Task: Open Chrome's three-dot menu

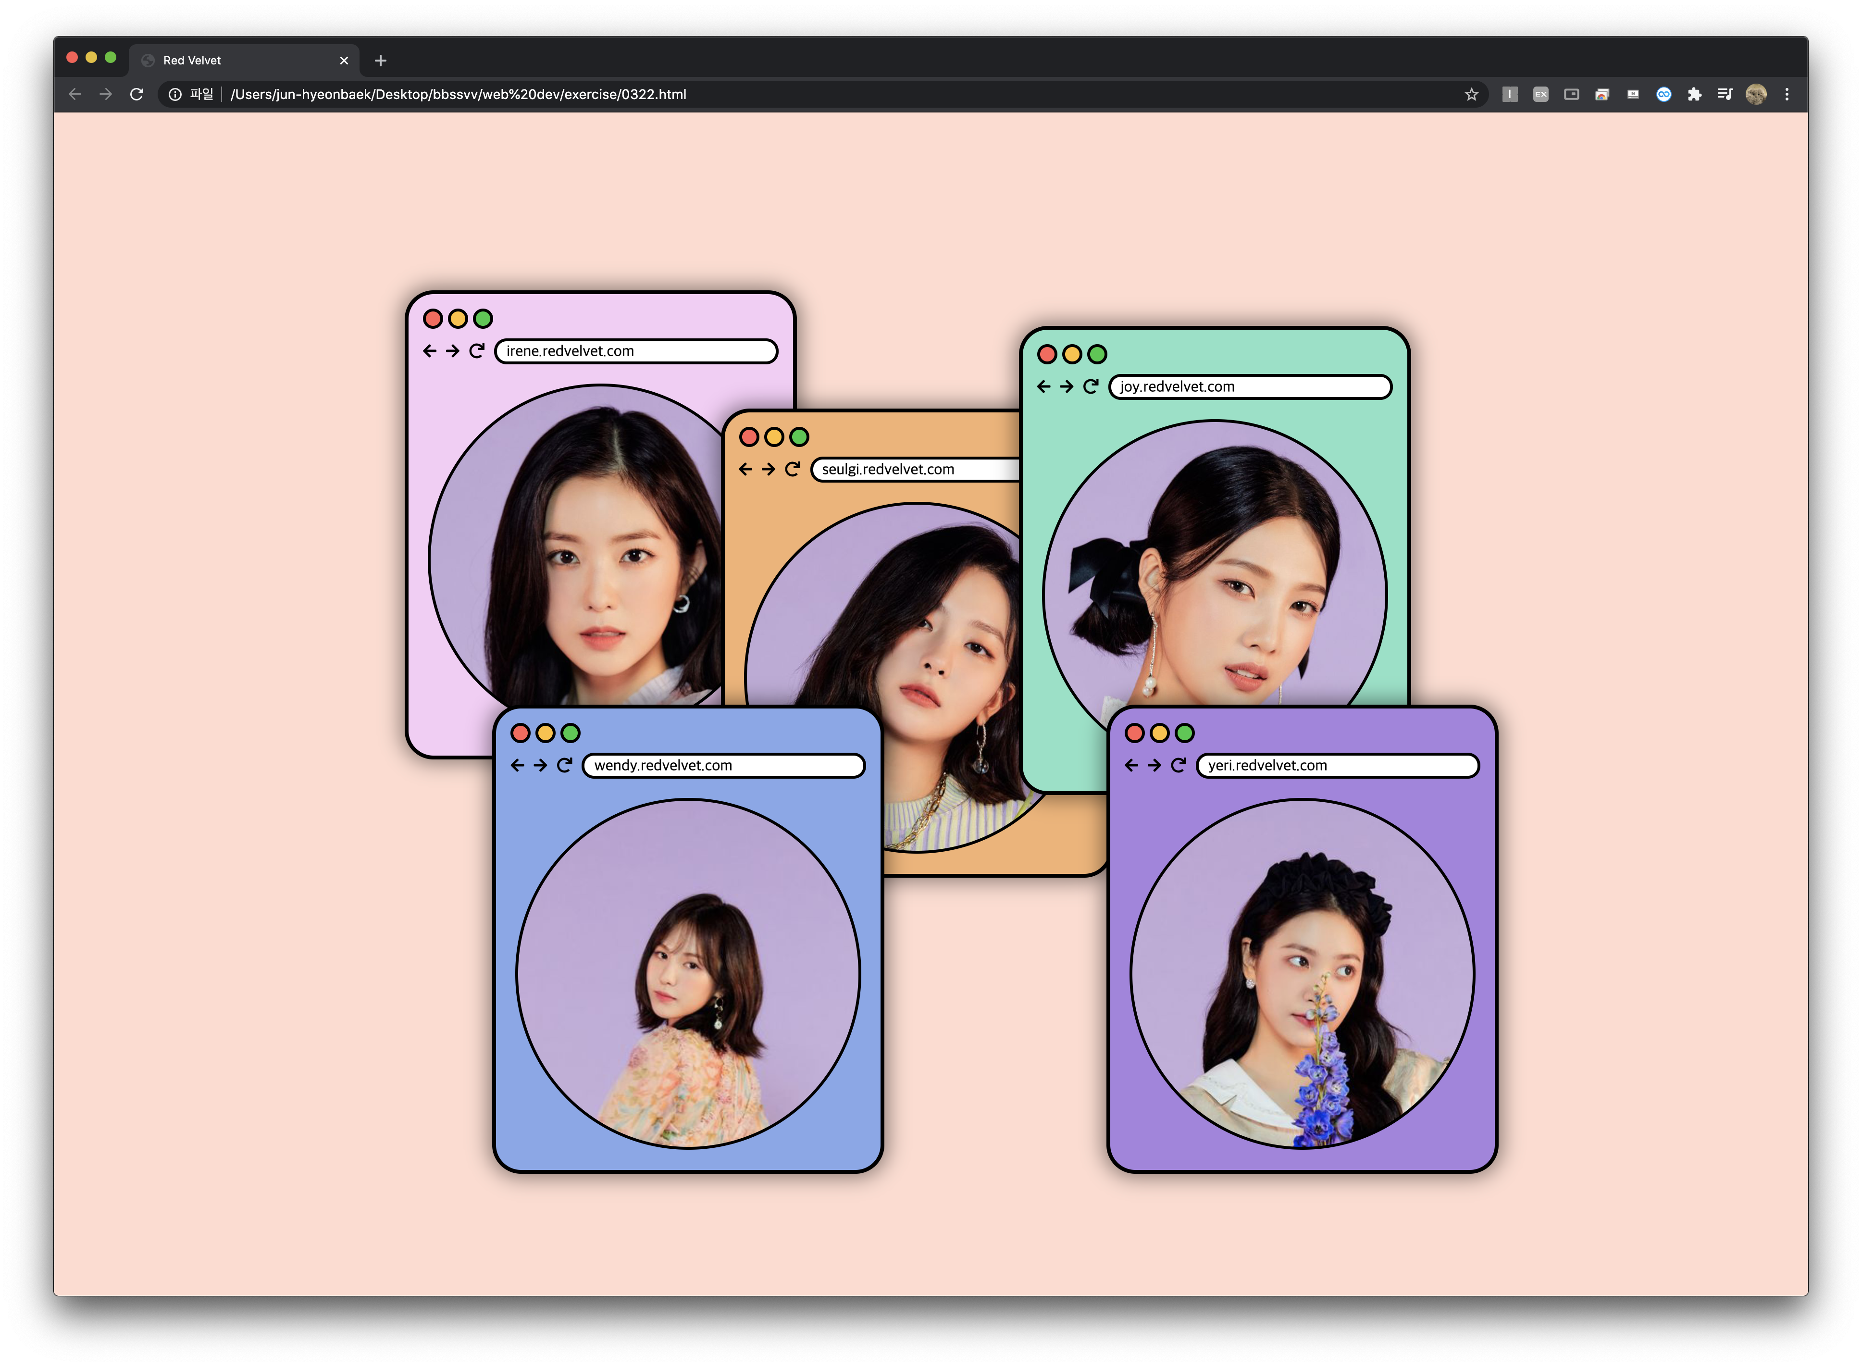Action: [1787, 94]
